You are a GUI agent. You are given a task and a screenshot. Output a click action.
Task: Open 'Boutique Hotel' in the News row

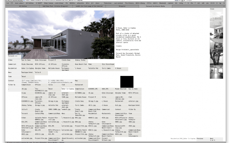(28, 73)
